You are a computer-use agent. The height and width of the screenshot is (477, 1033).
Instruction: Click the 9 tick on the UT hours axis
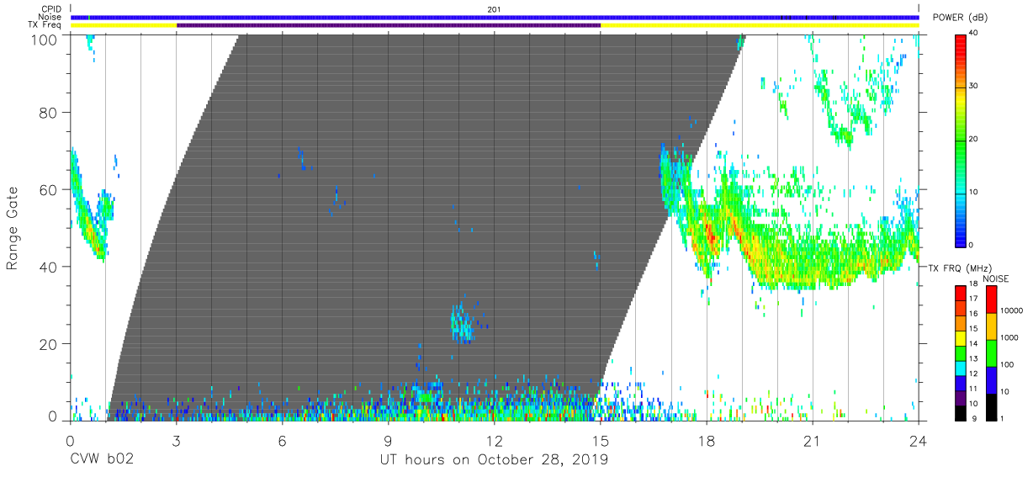tap(388, 440)
